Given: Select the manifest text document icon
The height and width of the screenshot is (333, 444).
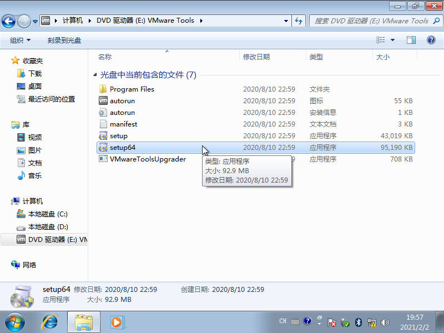Looking at the screenshot, I should 103,124.
